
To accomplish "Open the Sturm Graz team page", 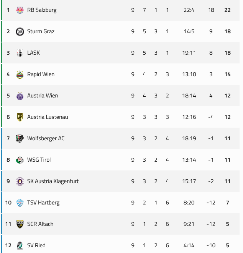I will click(x=41, y=31).
